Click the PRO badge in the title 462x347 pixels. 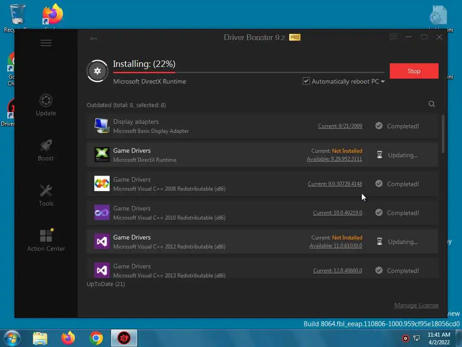(295, 37)
